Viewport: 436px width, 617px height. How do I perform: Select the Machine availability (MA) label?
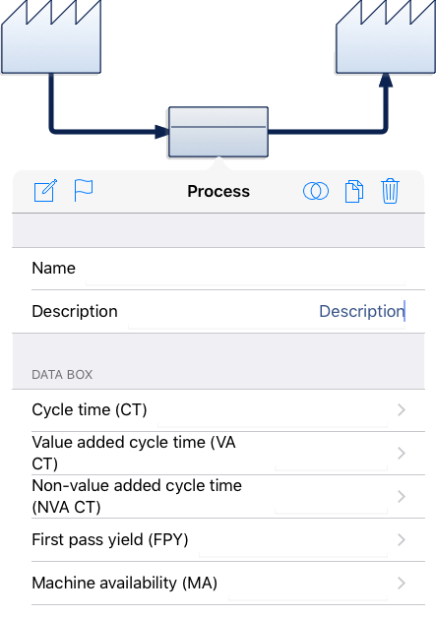pos(124,584)
